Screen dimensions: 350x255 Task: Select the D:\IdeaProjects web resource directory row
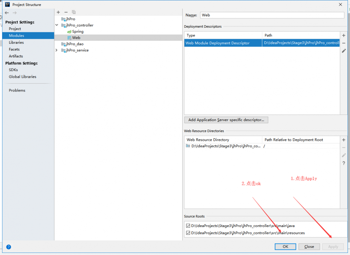point(262,146)
